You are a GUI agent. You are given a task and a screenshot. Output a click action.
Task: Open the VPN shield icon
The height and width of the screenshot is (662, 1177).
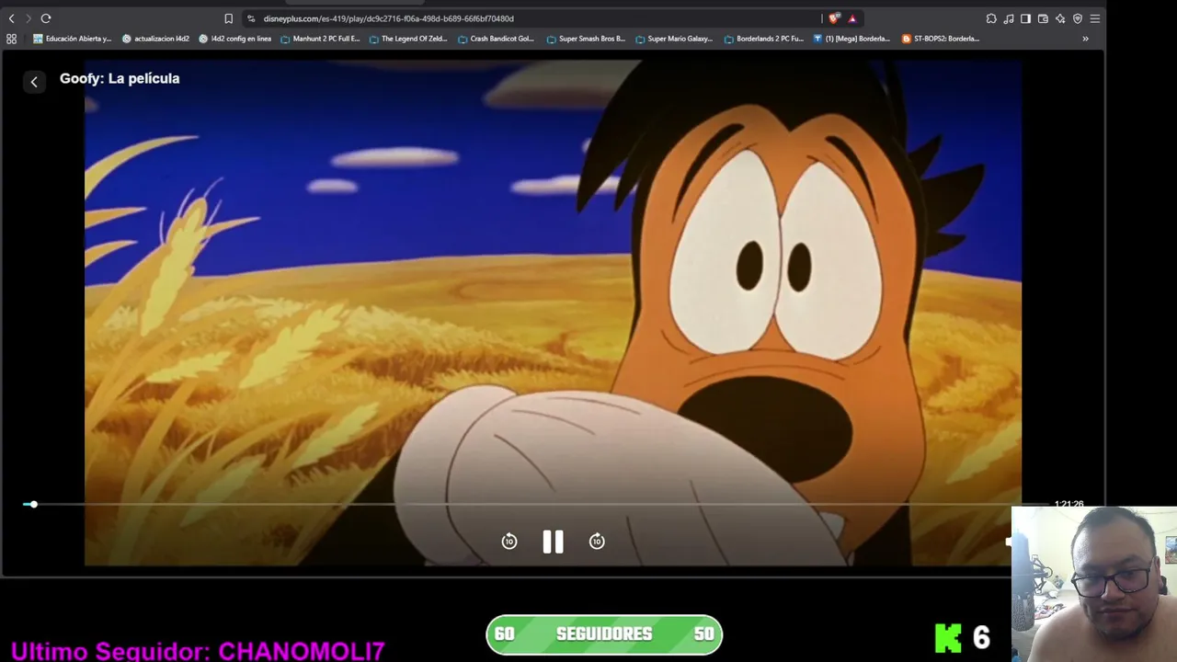(1078, 18)
